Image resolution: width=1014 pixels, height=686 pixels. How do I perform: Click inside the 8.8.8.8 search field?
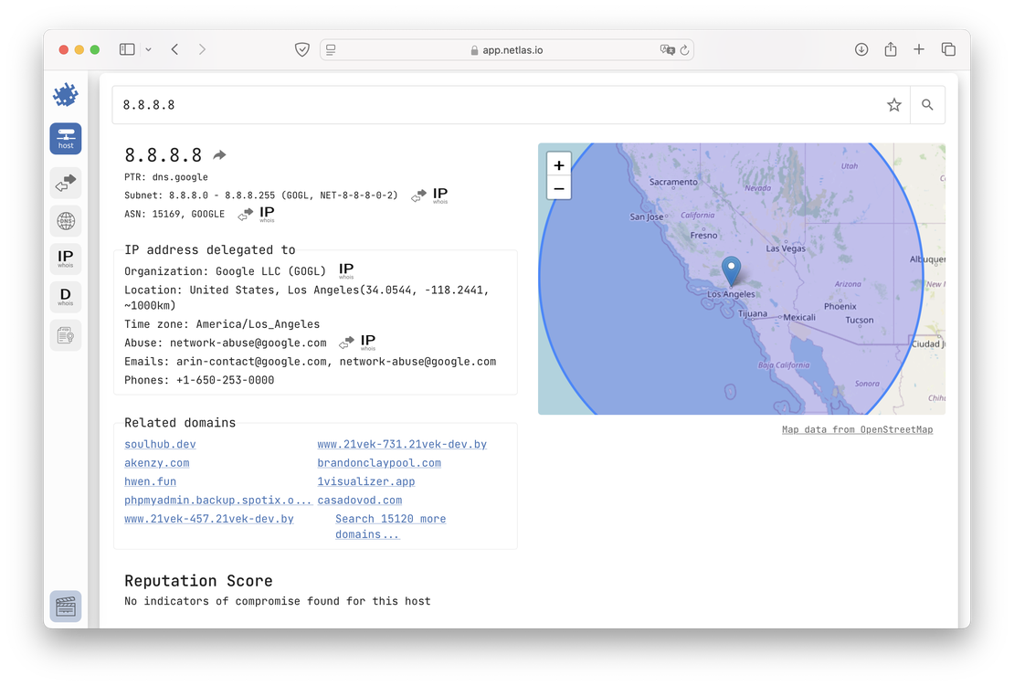[365, 104]
